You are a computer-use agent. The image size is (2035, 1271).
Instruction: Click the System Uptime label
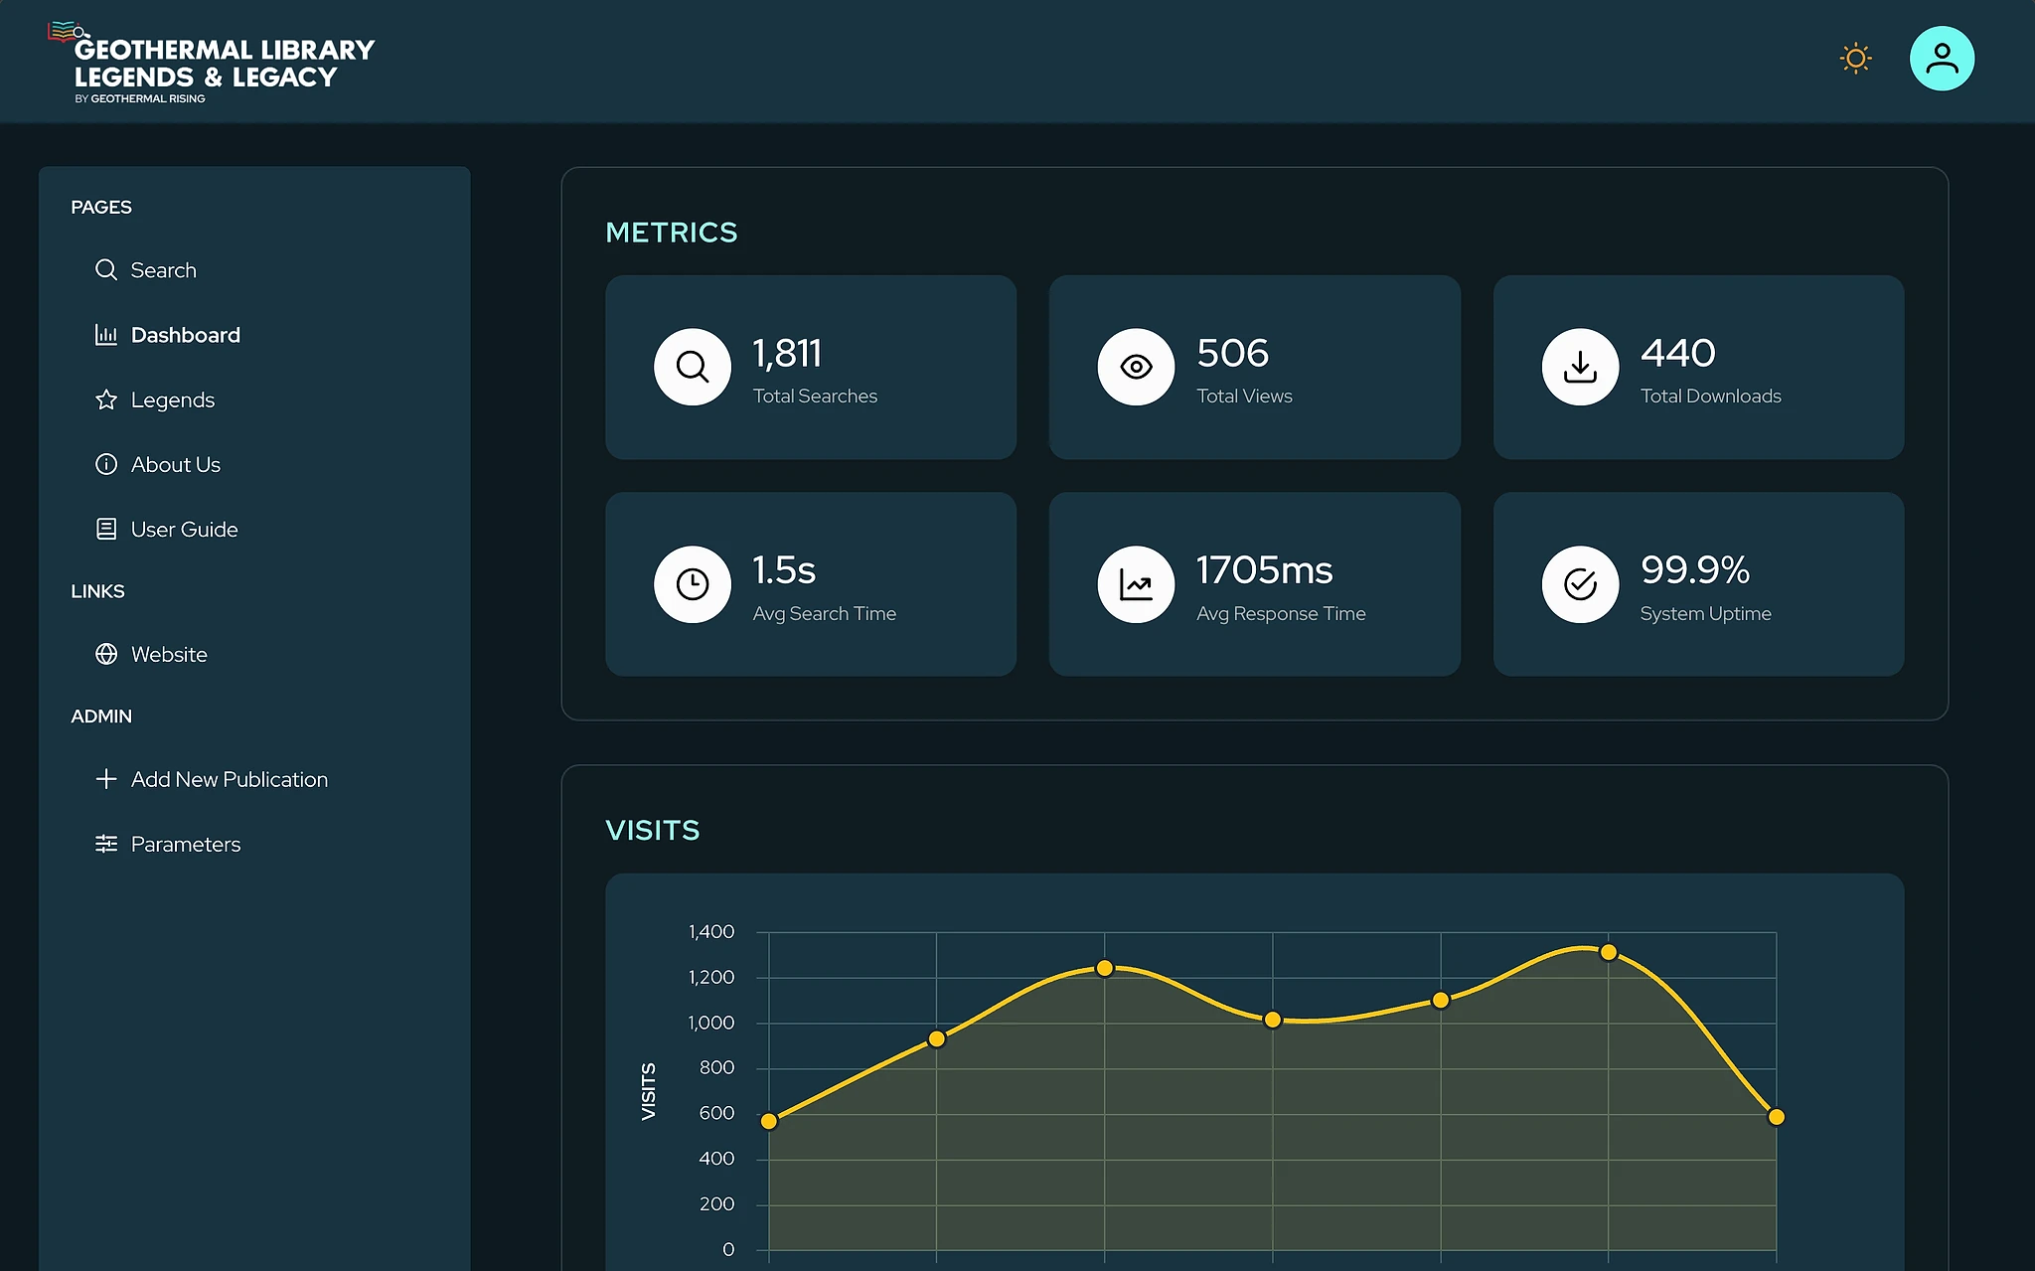[1705, 613]
